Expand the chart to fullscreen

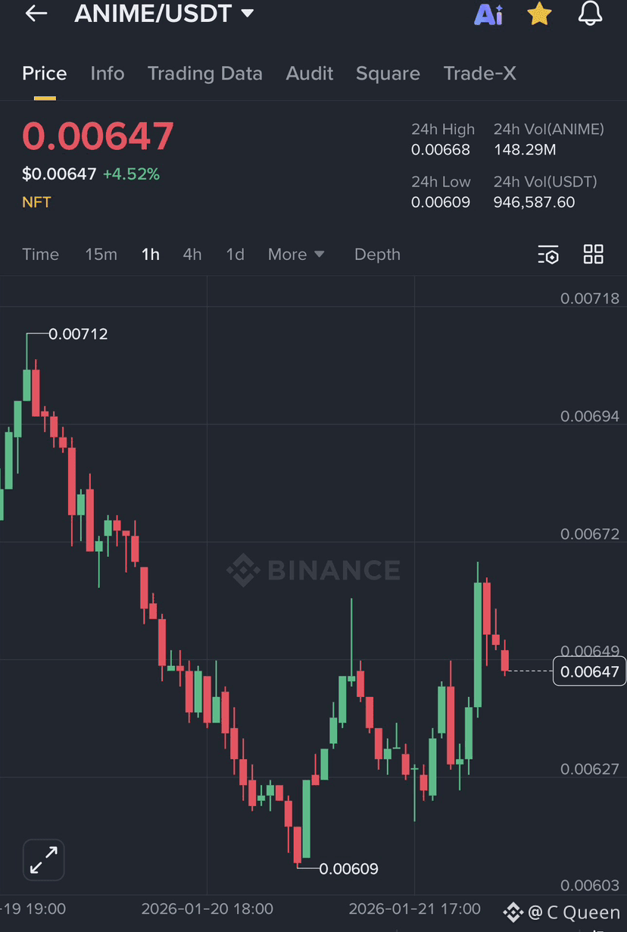coord(43,860)
